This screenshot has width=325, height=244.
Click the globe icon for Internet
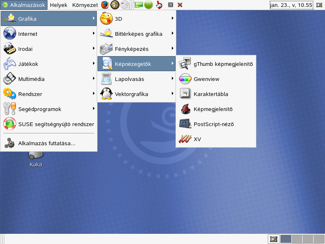(x=9, y=33)
